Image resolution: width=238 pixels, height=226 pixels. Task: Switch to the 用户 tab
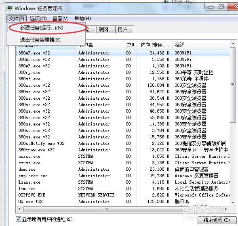point(124,29)
